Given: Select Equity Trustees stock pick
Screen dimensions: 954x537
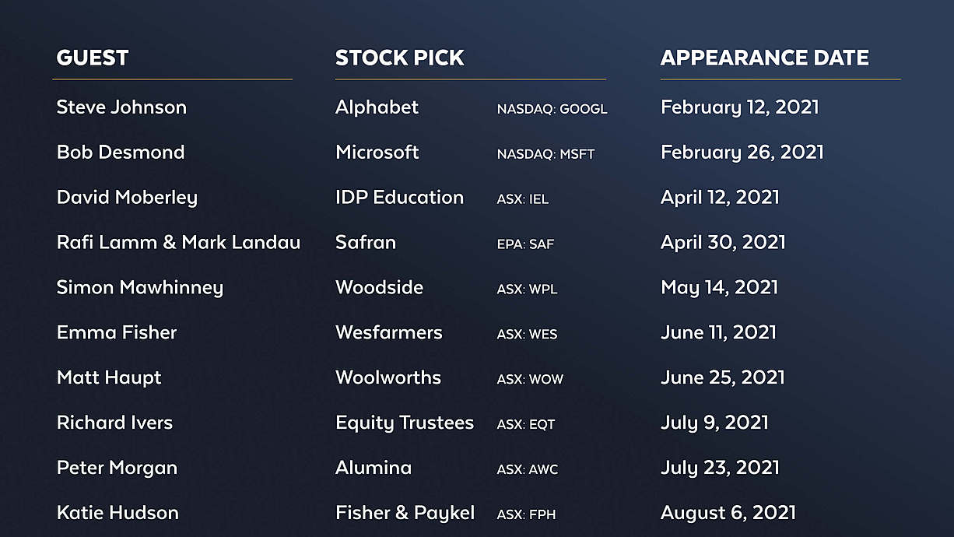Looking at the screenshot, I should 405,423.
